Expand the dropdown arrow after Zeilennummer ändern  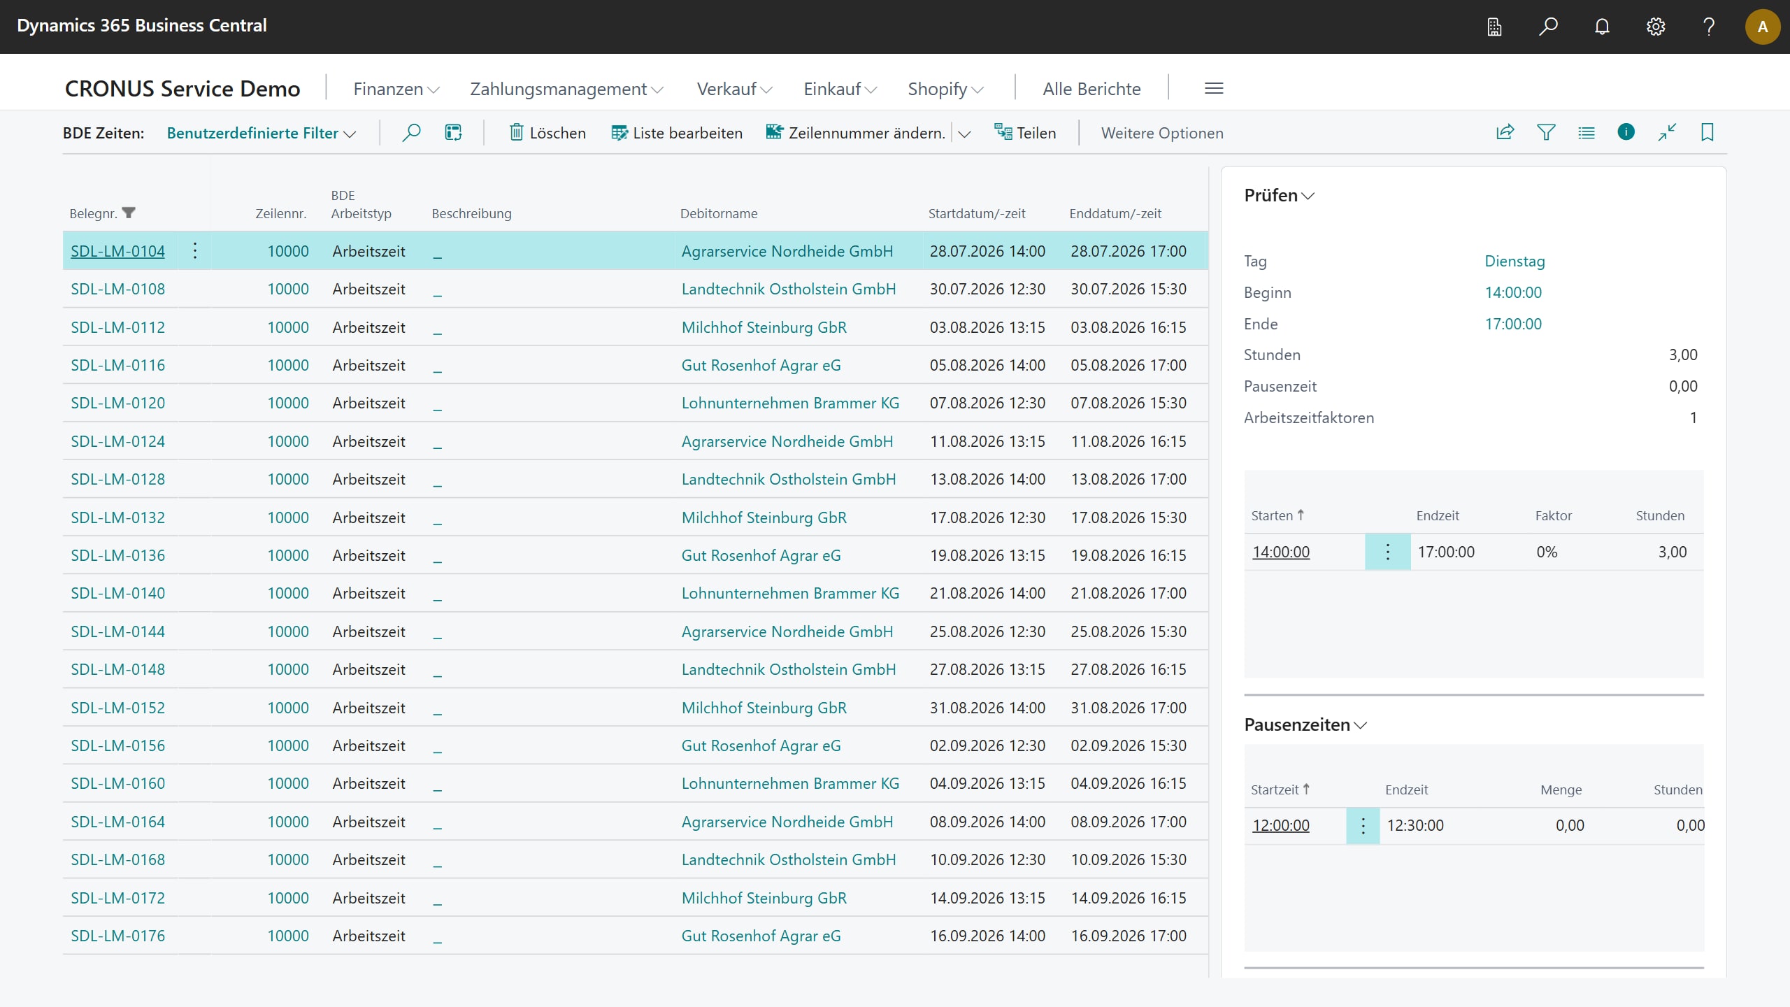point(965,134)
